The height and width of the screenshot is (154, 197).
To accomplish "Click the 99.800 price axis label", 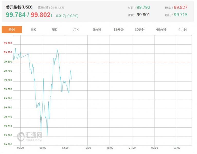I will click(x=8, y=62).
